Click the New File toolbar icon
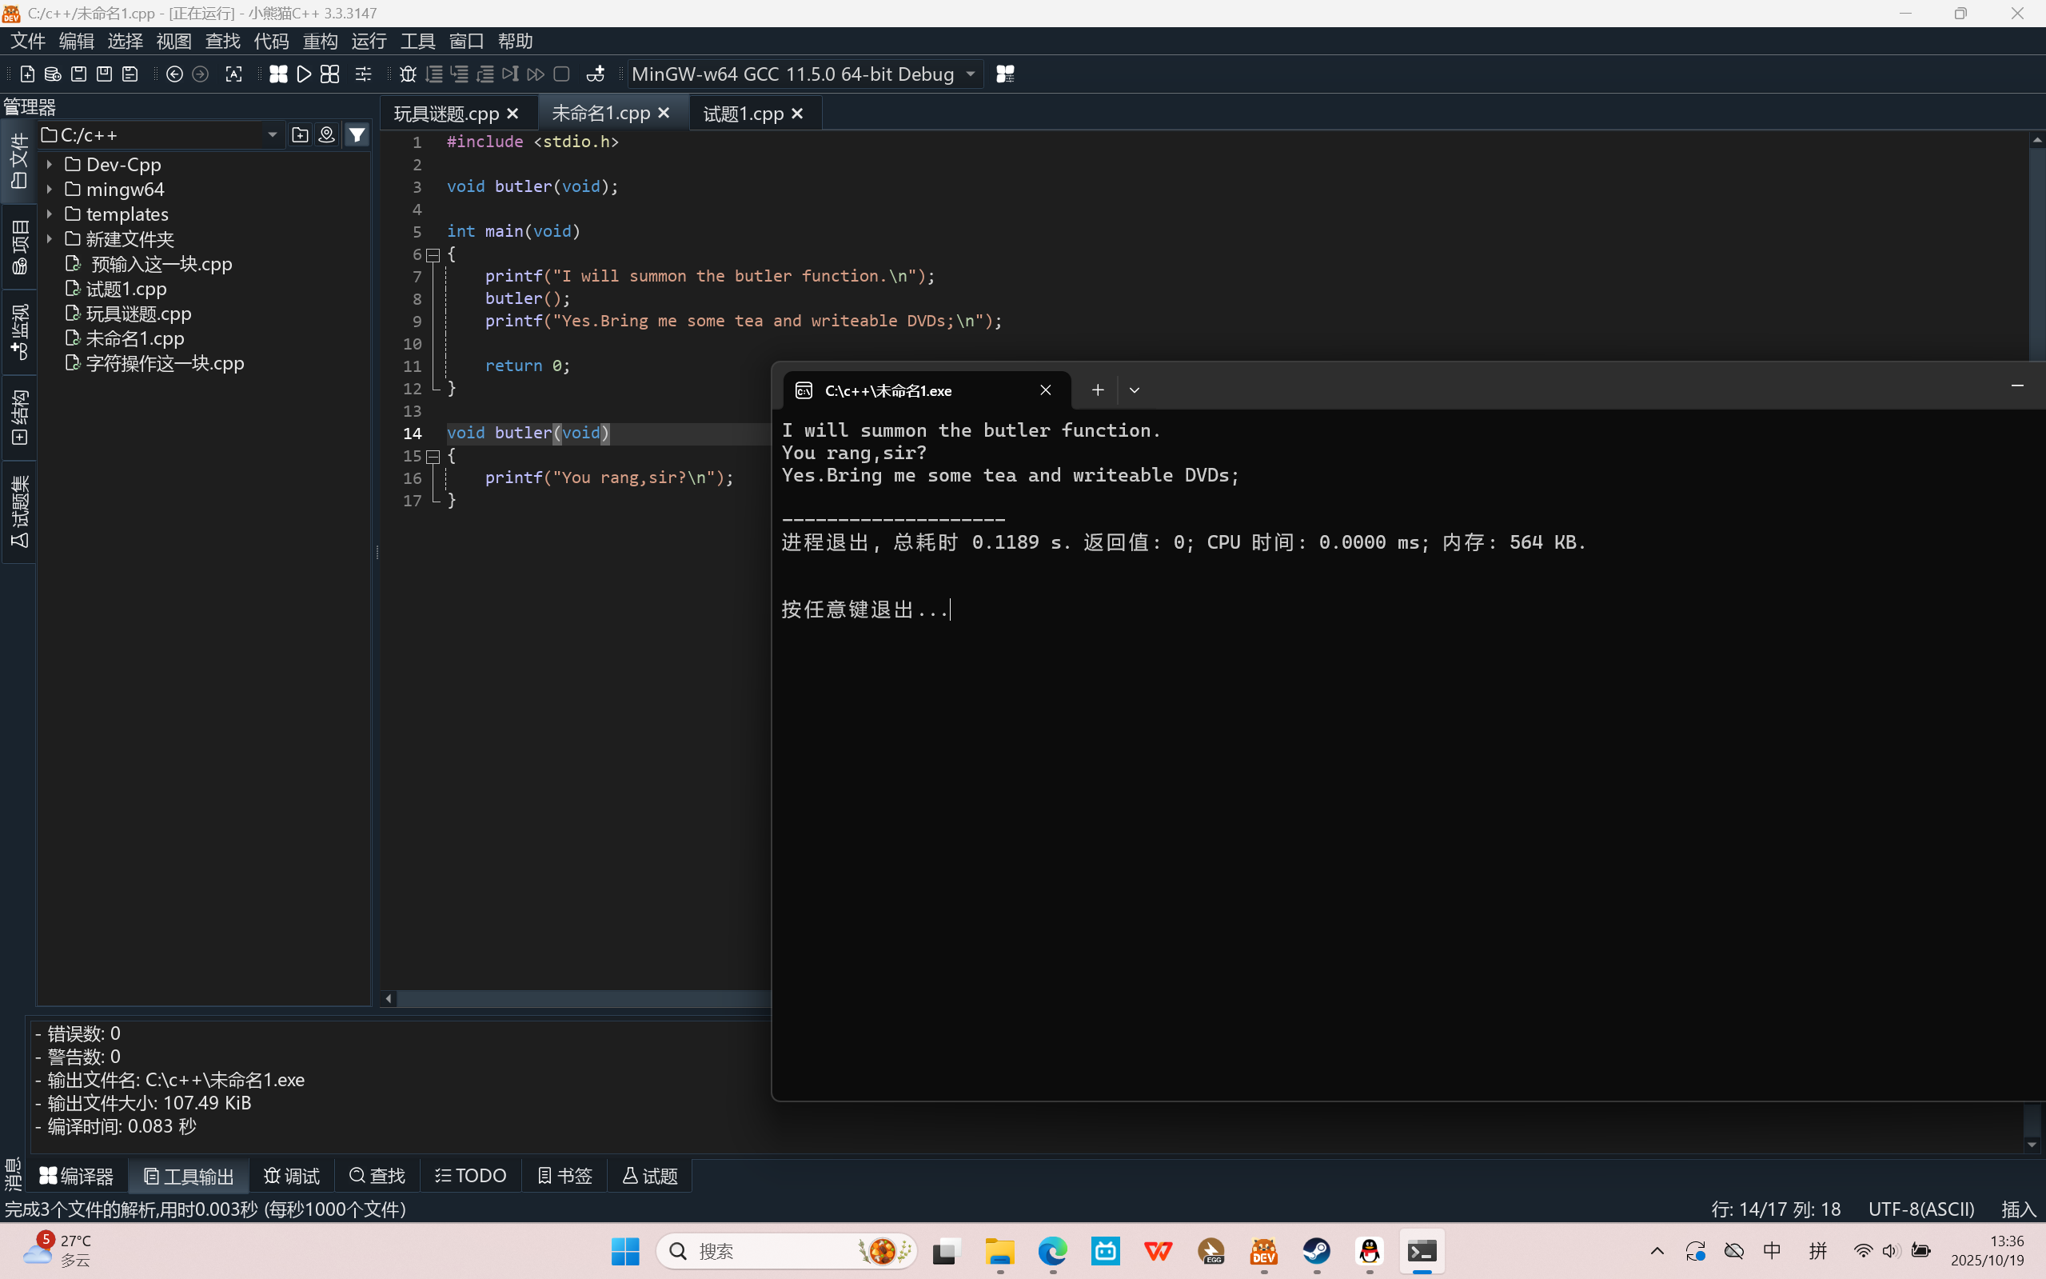Screen dimensions: 2046x1279 [x=27, y=74]
